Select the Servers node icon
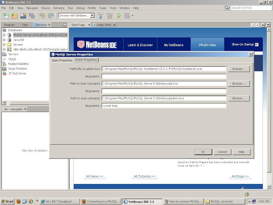Viewport: 273px width, 205px height. 4,54
